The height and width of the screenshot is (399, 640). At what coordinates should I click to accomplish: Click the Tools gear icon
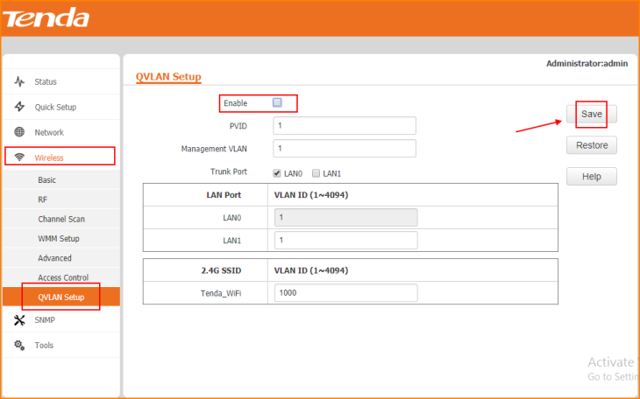coord(19,346)
